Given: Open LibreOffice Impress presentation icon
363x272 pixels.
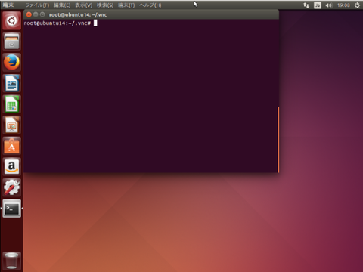Looking at the screenshot, I should tap(11, 125).
